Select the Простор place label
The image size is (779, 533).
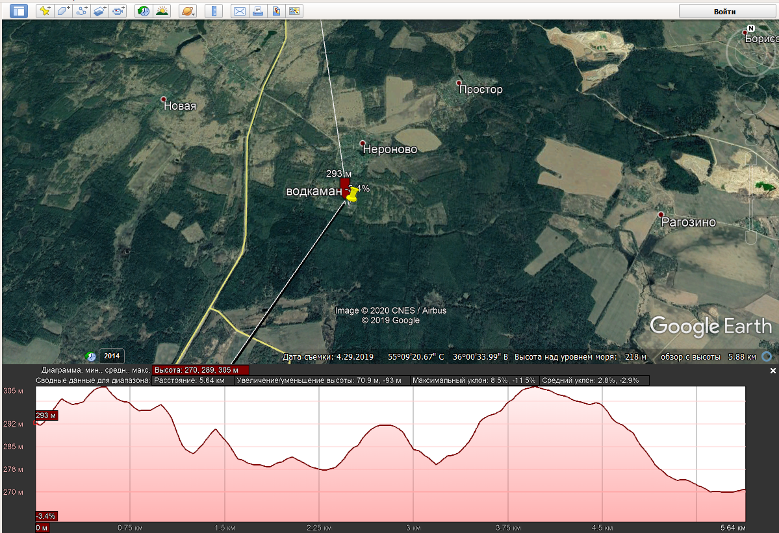[x=480, y=90]
